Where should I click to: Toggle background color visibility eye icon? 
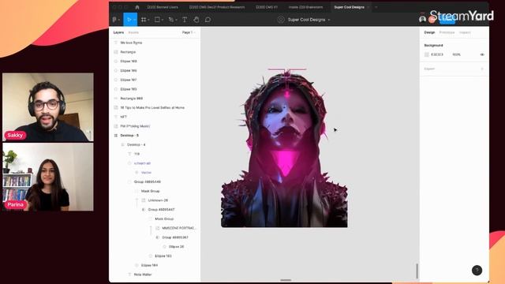tap(482, 54)
